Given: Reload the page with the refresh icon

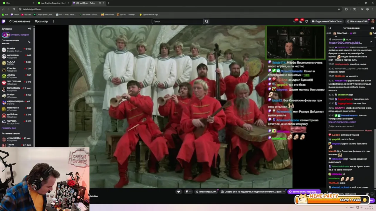Looking at the screenshot, I should point(14,9).
